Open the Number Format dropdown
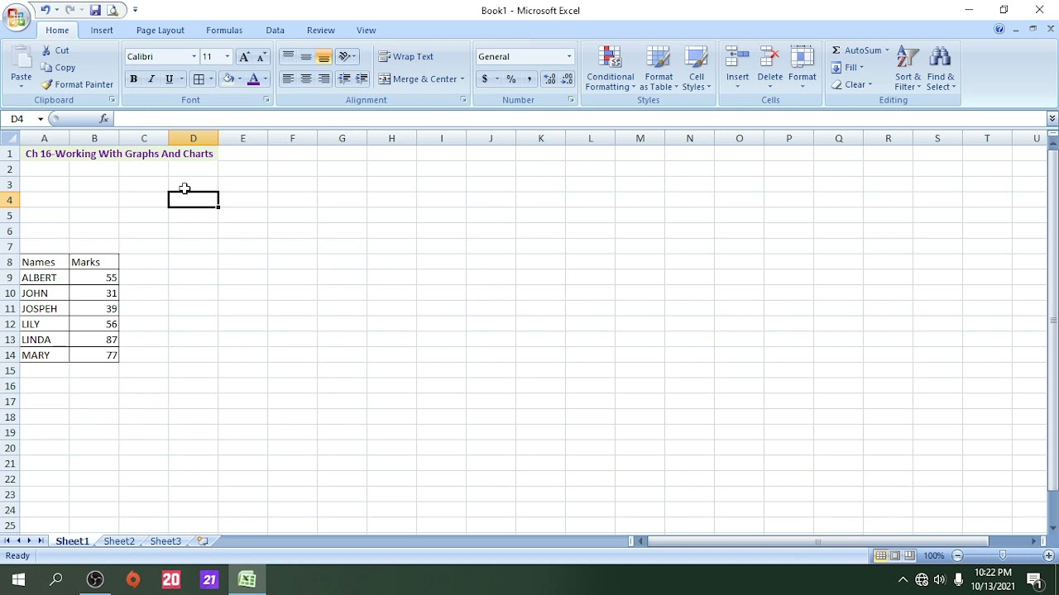The image size is (1059, 595). coord(569,56)
